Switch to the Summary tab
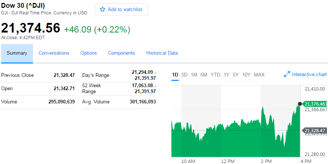The width and height of the screenshot is (328, 164). [17, 53]
